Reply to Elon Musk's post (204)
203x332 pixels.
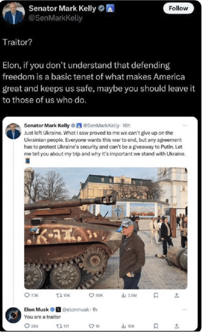(31, 326)
